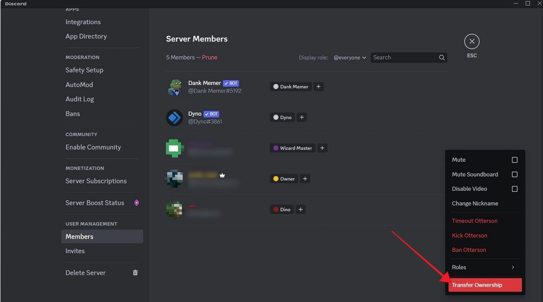This screenshot has height=302, width=543.
Task: Click the verified BOT badge on Dank Memer
Action: tap(231, 83)
